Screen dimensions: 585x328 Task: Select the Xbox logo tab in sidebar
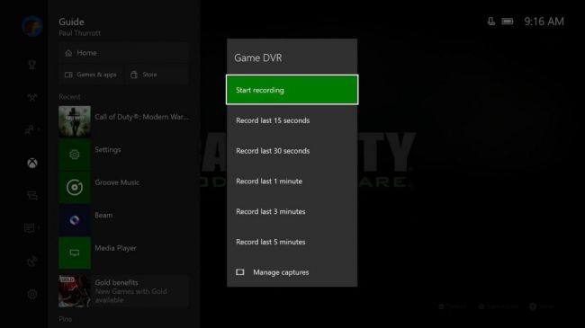(x=32, y=163)
